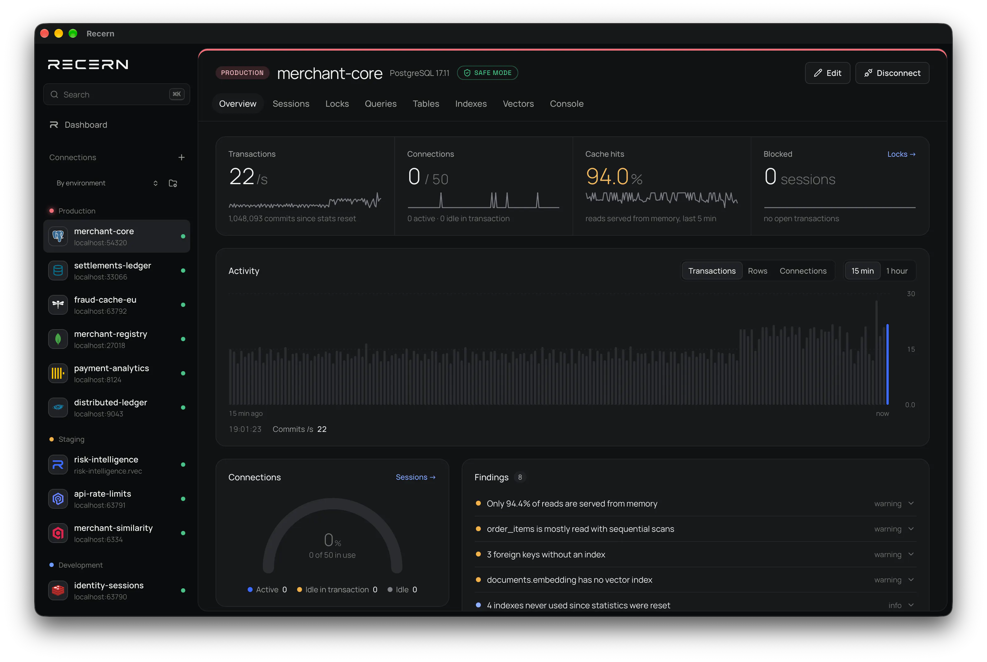The height and width of the screenshot is (662, 987).
Task: Click the new folder icon beside By environment
Action: pyautogui.click(x=173, y=183)
